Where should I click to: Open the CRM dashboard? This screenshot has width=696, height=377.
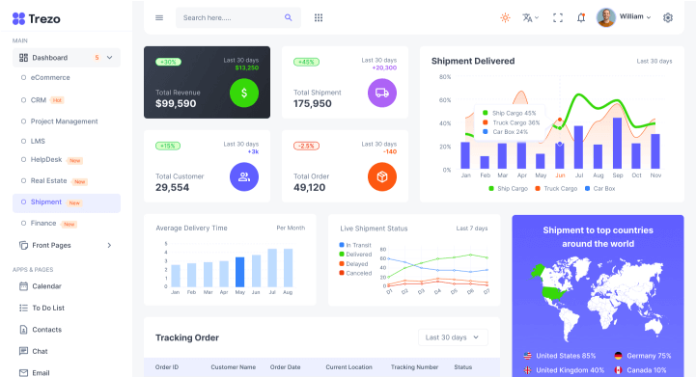click(39, 100)
